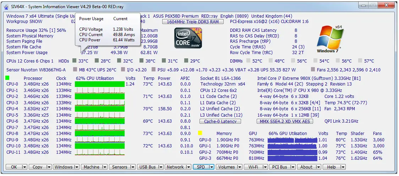Click the "QPI Link 3.21GHz" text

(341, 121)
